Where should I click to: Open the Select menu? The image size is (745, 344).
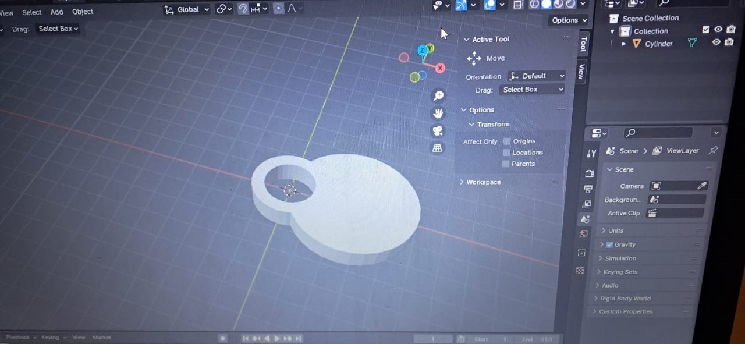pyautogui.click(x=32, y=12)
